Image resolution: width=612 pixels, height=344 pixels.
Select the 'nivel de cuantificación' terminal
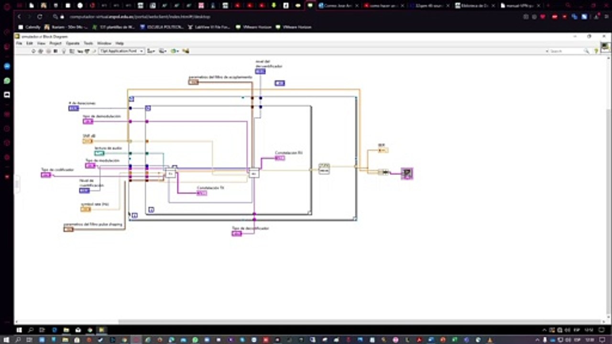tap(84, 191)
